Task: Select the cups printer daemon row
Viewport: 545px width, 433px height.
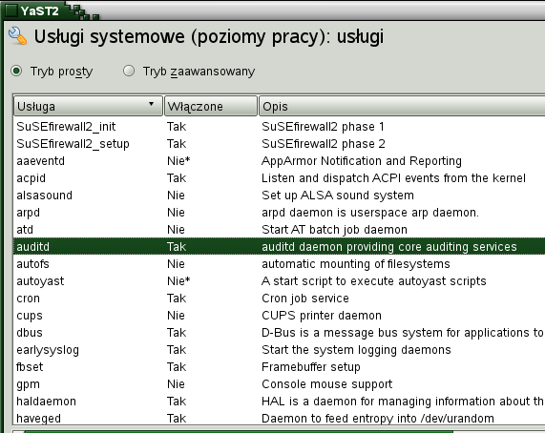Action: click(279, 316)
